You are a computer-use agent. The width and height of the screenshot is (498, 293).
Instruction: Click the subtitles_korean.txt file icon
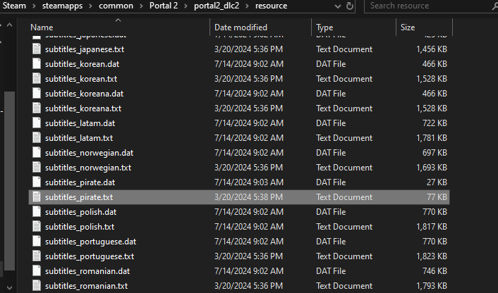click(x=37, y=79)
